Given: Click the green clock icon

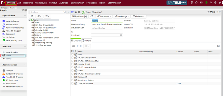Looking at the screenshot, I should click(x=206, y=2).
